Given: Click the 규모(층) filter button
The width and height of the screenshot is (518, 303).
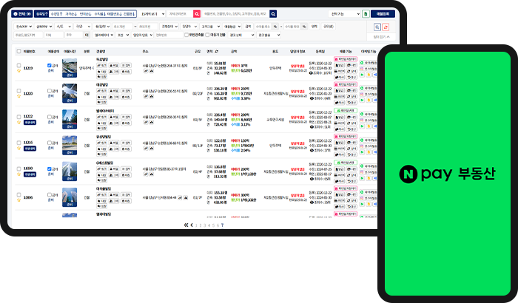Looking at the screenshot, I should [328, 27].
